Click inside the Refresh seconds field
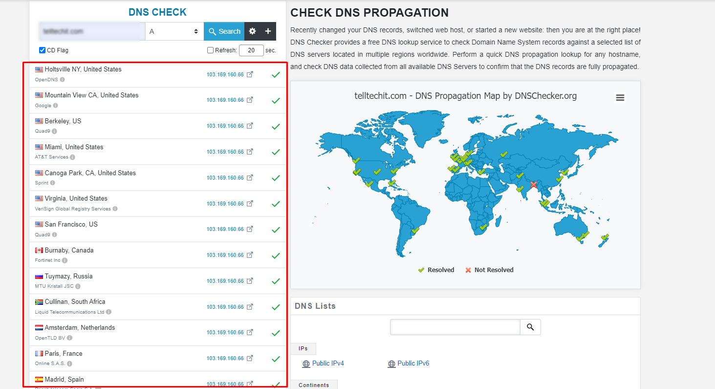 pos(251,50)
